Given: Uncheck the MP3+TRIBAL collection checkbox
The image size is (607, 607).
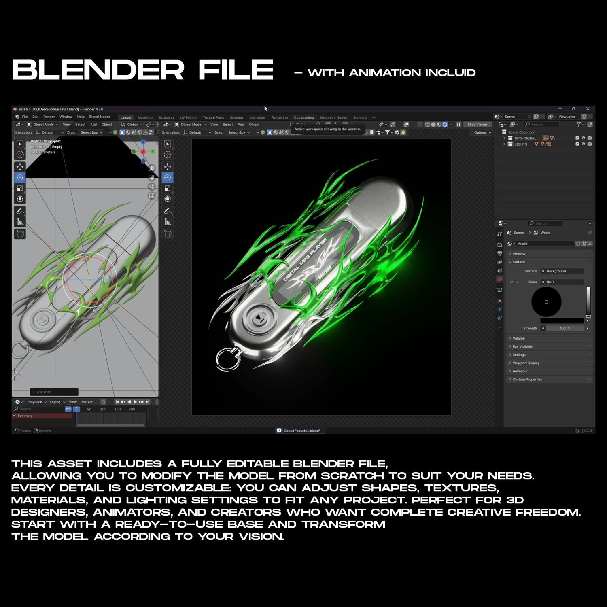Looking at the screenshot, I should (x=577, y=138).
